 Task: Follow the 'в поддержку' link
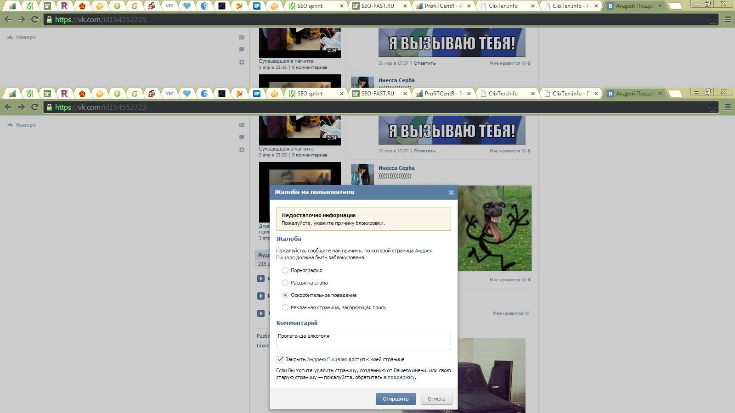tap(399, 377)
